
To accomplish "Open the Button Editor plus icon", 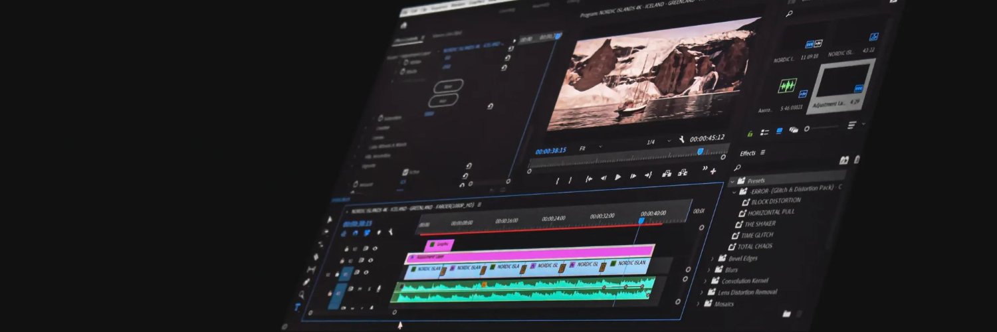I will pyautogui.click(x=713, y=171).
